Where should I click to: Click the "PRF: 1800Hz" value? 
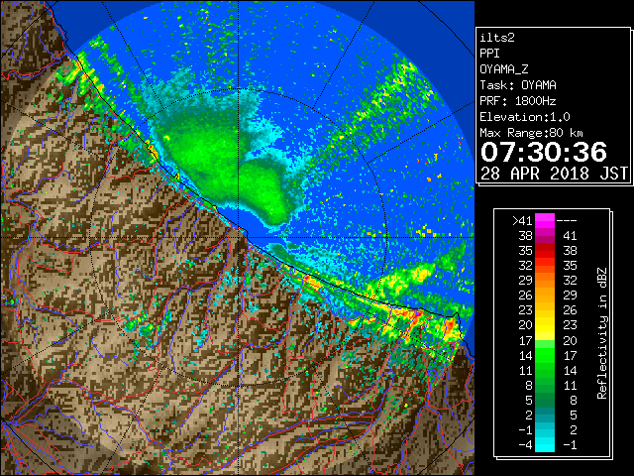coord(518,101)
